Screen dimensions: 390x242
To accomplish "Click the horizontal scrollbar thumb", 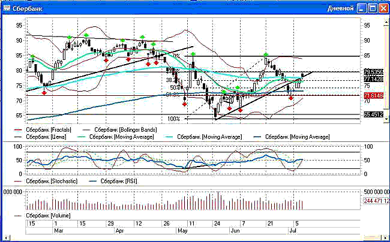I will (x=371, y=238).
